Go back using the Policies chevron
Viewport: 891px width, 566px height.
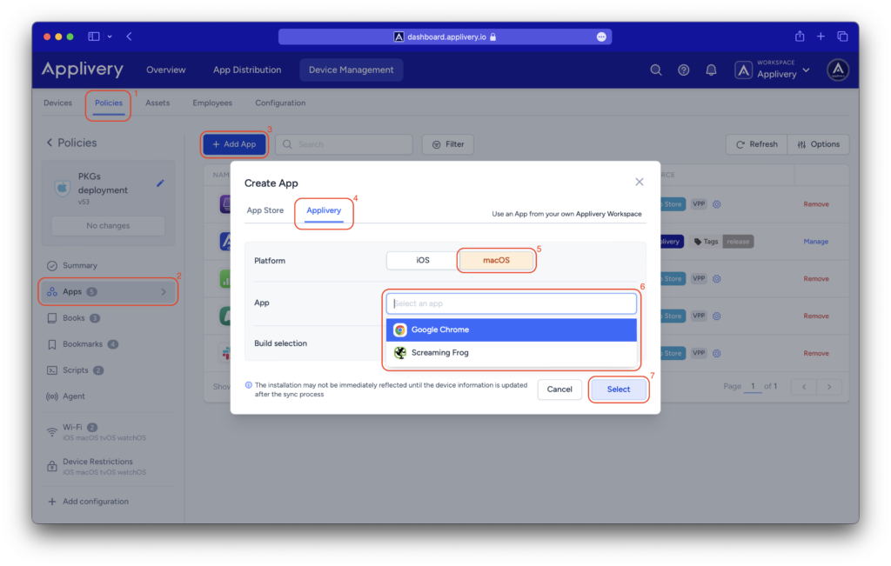click(x=50, y=143)
